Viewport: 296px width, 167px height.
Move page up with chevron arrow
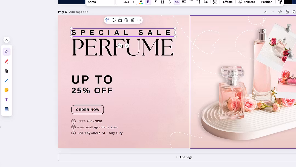(x=266, y=12)
